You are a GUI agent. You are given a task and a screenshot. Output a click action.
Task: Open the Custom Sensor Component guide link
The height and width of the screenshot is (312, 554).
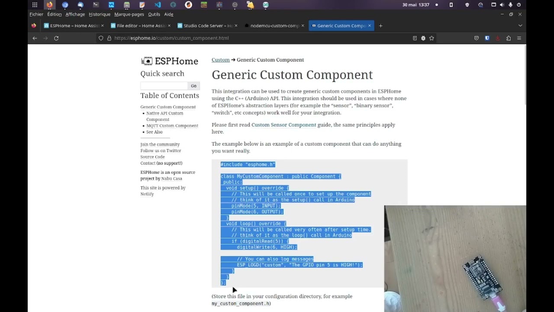coord(284,125)
